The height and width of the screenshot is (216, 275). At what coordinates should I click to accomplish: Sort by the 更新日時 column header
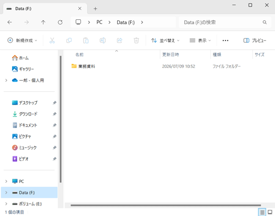[x=170, y=54]
